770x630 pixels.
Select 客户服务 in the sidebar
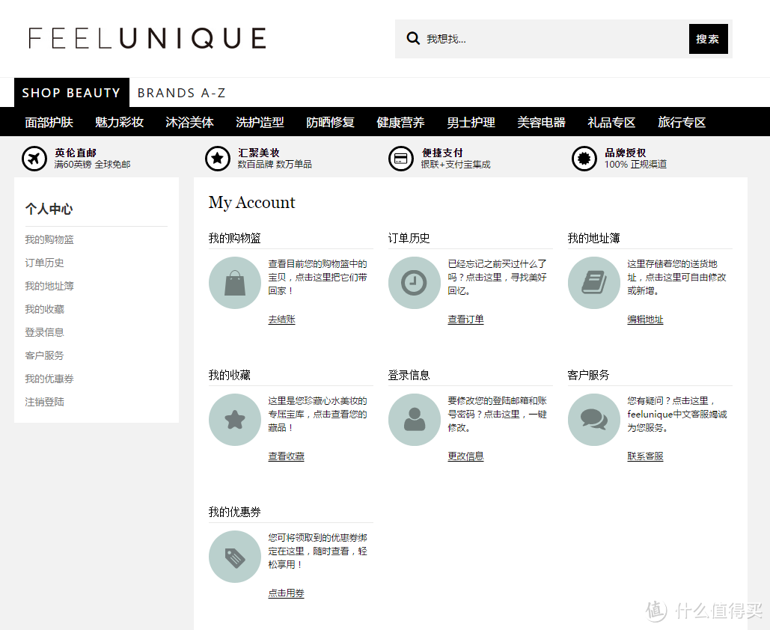tap(45, 355)
